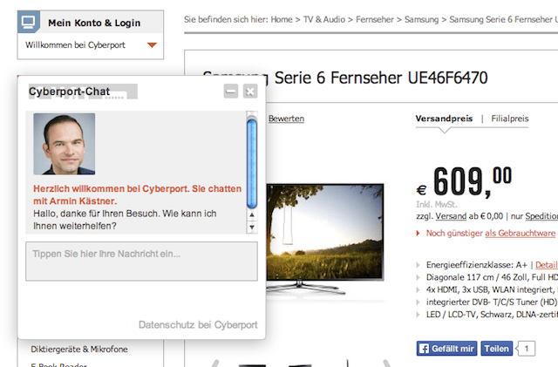
Task: Click the chat agent's profile photo
Action: pos(64,144)
